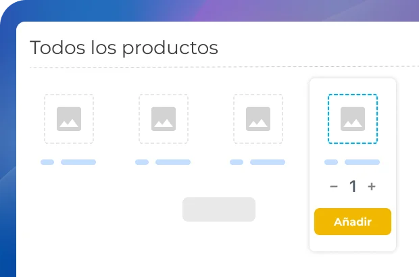Select highlighted product's long blue title bar

pos(362,162)
